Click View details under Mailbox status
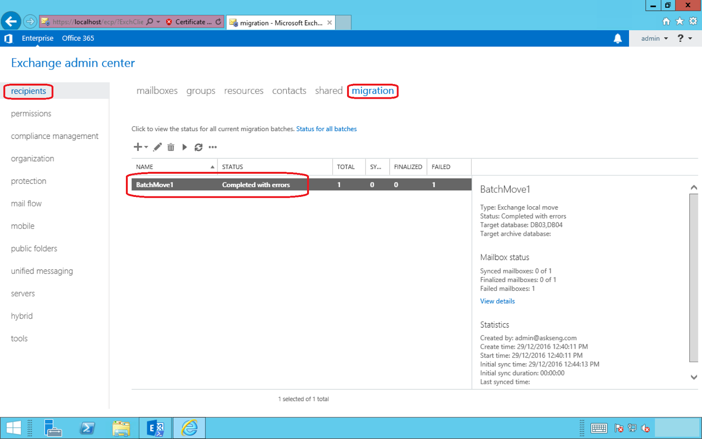Viewport: 702px width, 439px height. [497, 301]
